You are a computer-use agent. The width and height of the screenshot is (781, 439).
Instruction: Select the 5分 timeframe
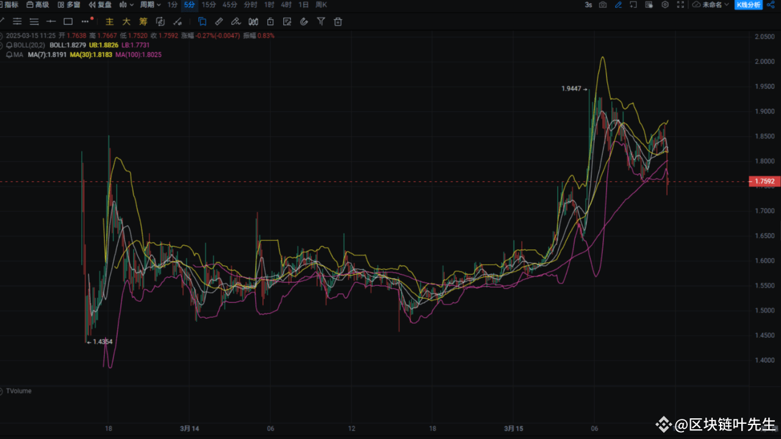(189, 5)
